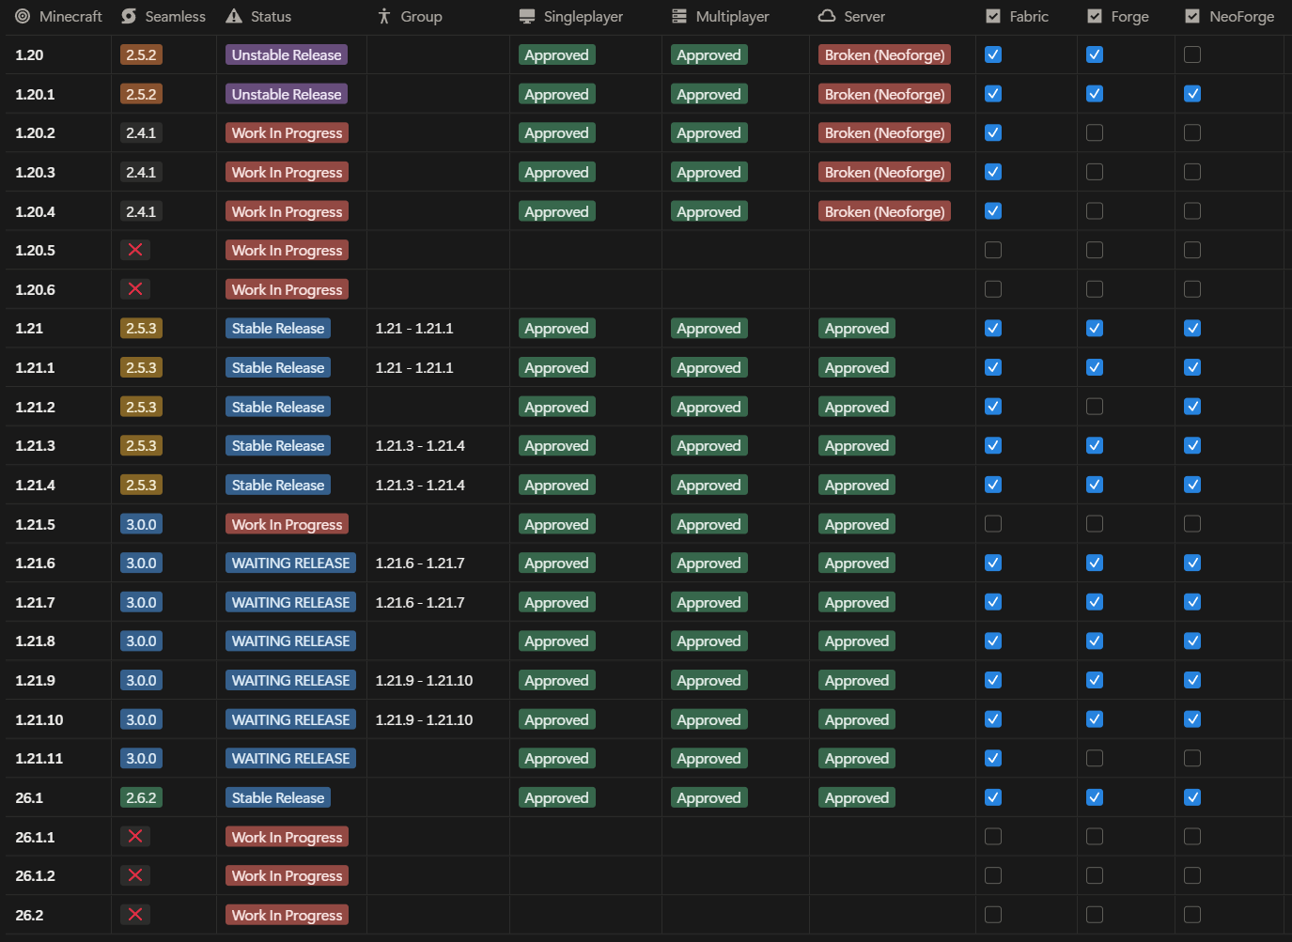Click the NeoForge column checkbox icon
This screenshot has width=1292, height=942.
pos(1192,16)
